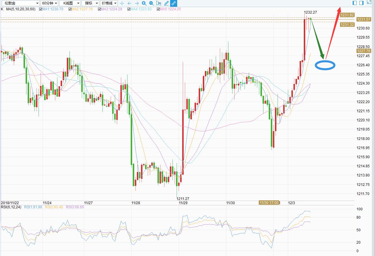Click the 1231.57 current price label
The height and width of the screenshot is (256, 375).
[364, 19]
